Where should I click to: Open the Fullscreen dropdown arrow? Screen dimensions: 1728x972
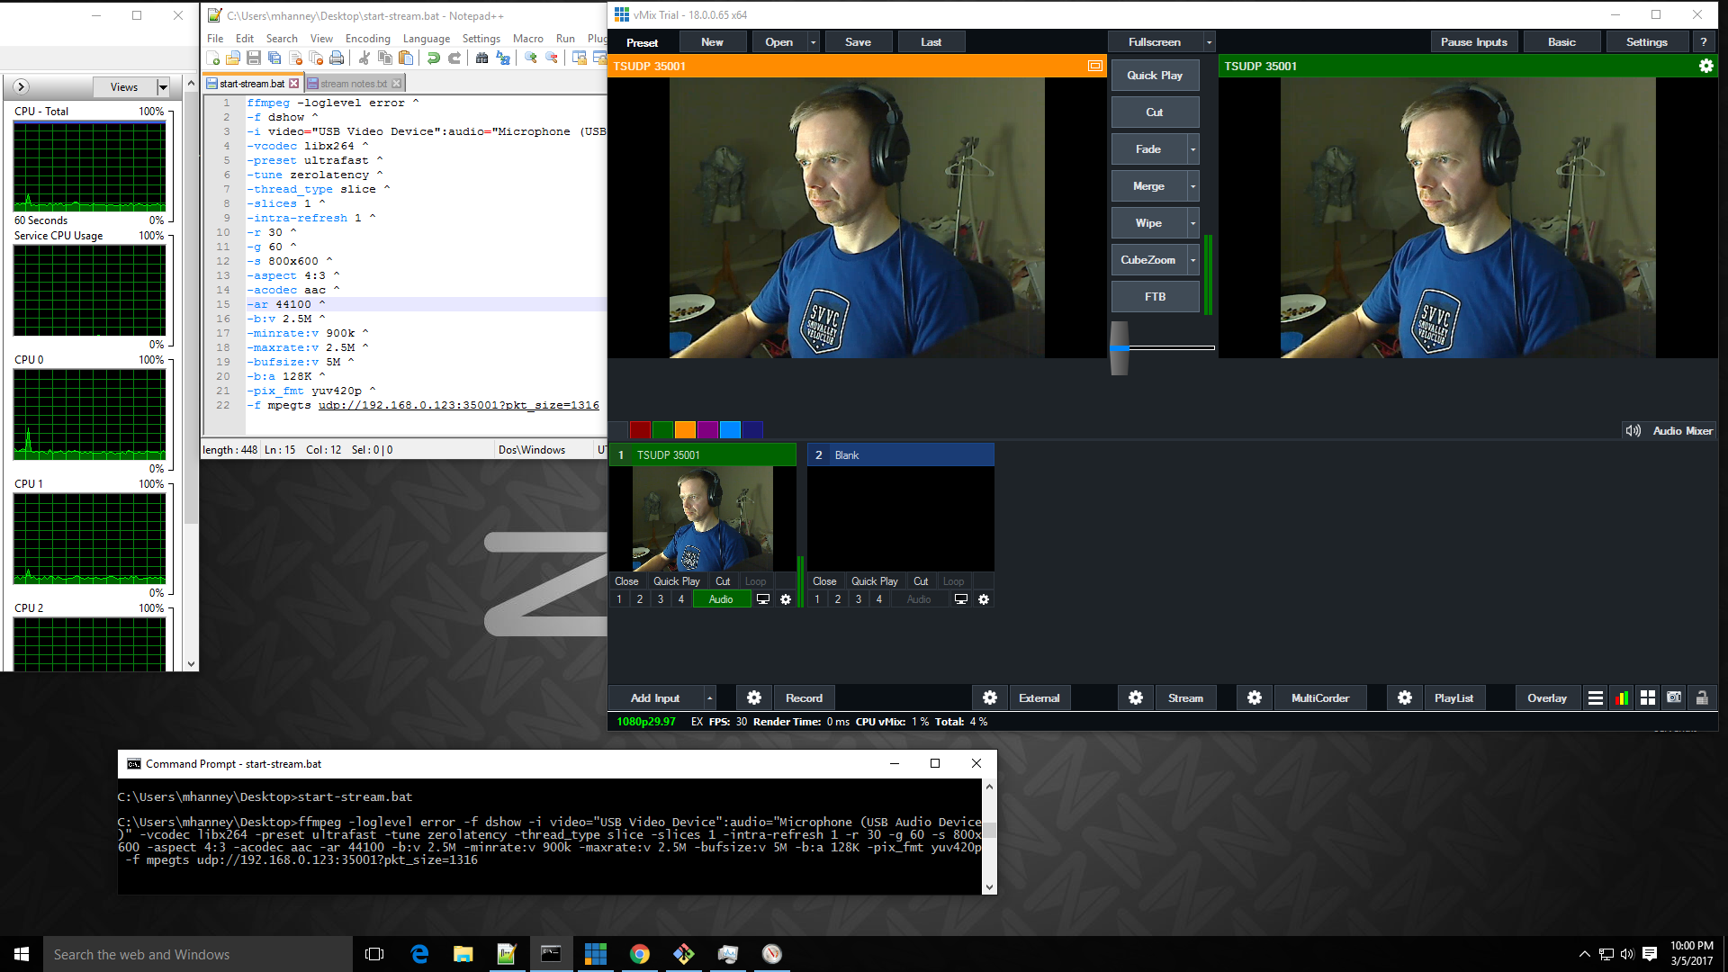[1209, 42]
